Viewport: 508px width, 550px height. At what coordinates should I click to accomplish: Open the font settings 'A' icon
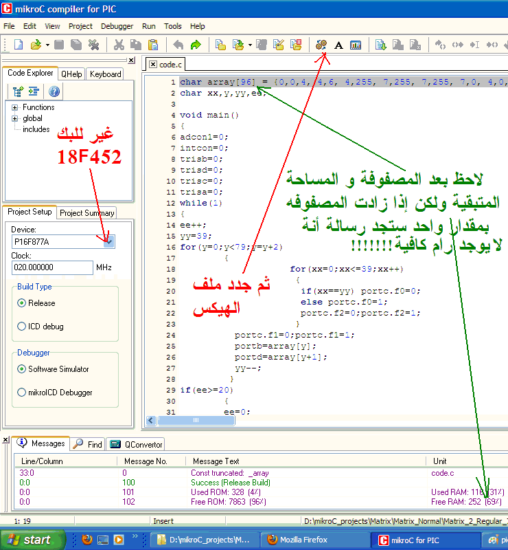point(338,45)
